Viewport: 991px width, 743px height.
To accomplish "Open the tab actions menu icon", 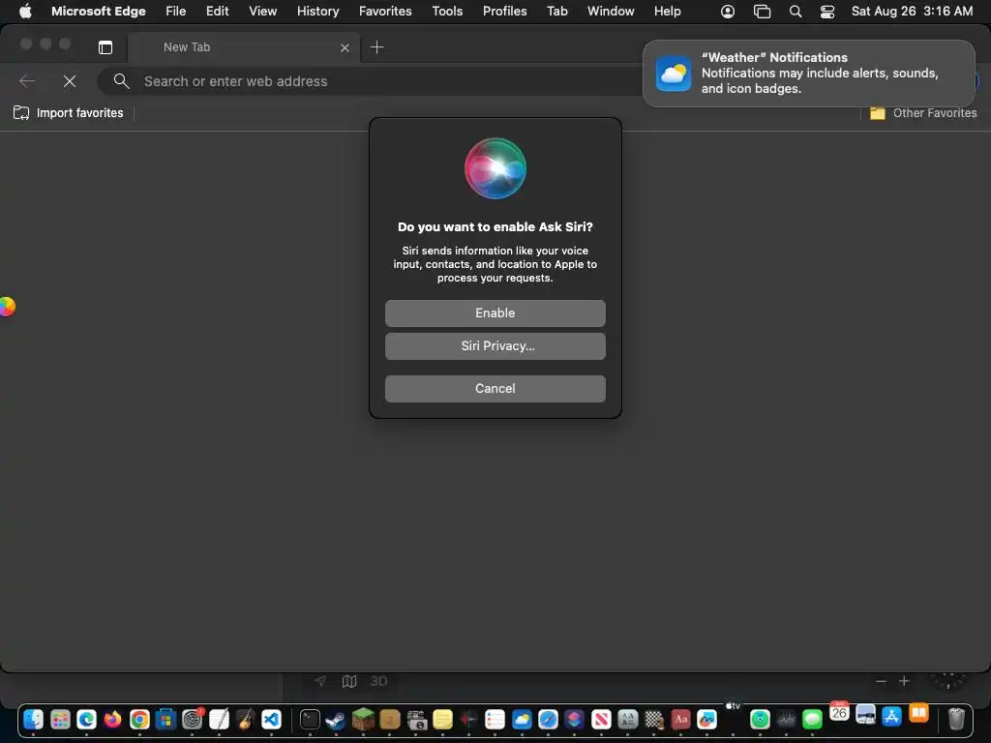I will pos(105,47).
